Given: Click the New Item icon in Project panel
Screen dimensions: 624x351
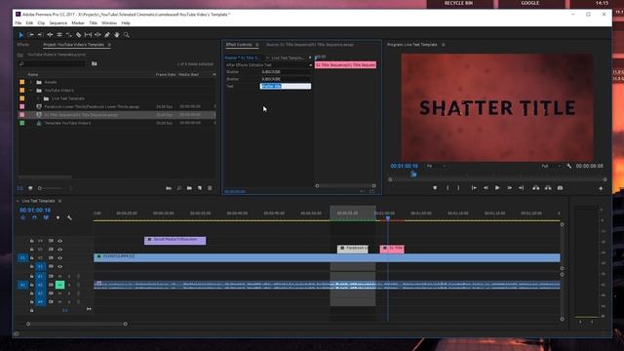Looking at the screenshot, I should (x=200, y=188).
